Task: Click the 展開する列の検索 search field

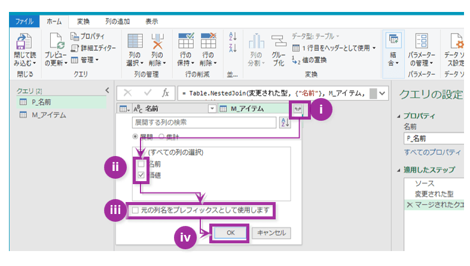Action: coord(204,122)
